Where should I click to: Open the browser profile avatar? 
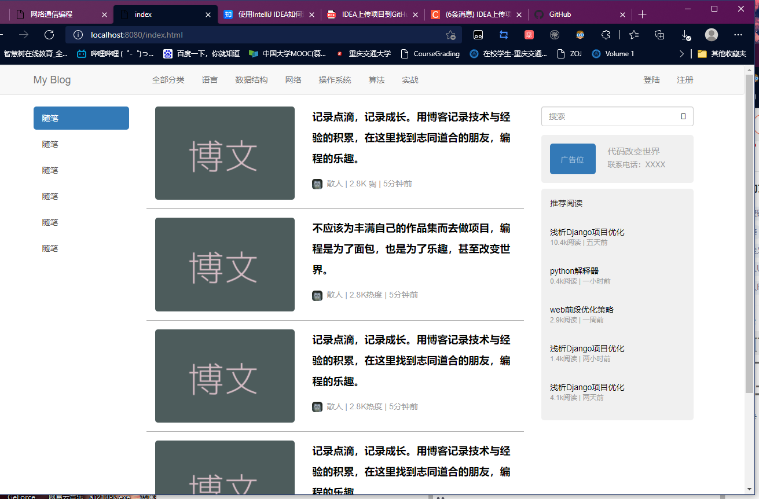pos(712,35)
